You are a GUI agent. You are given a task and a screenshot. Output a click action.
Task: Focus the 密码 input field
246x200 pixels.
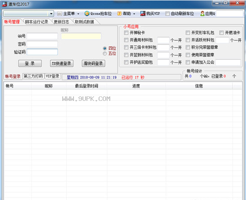point(42,44)
